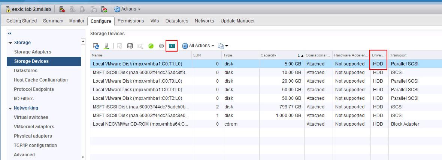The width and height of the screenshot is (442, 160).
Task: Open the host Actions menu
Action: pyautogui.click(x=127, y=9)
